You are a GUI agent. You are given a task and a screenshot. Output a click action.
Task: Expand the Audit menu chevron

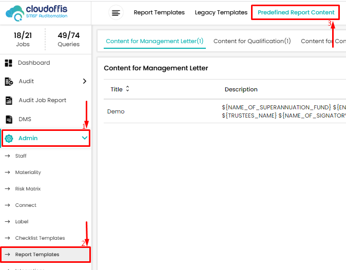85,81
